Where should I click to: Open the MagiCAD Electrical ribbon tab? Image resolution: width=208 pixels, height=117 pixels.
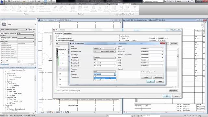pyautogui.click(x=124, y=4)
